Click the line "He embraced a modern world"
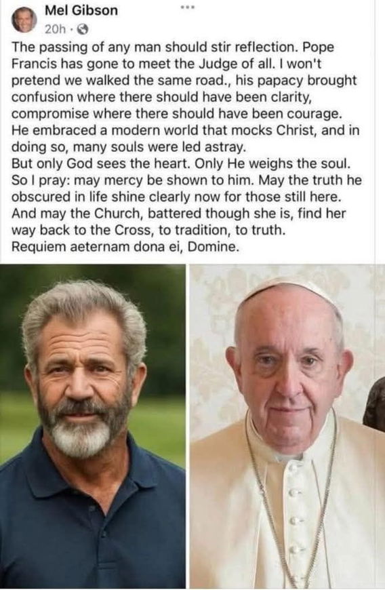This screenshot has height=590, width=385. click(185, 131)
